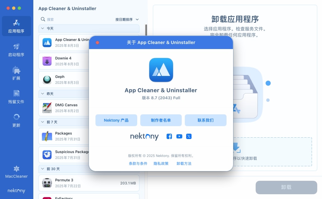Click the search magnifier icon

[43, 19]
